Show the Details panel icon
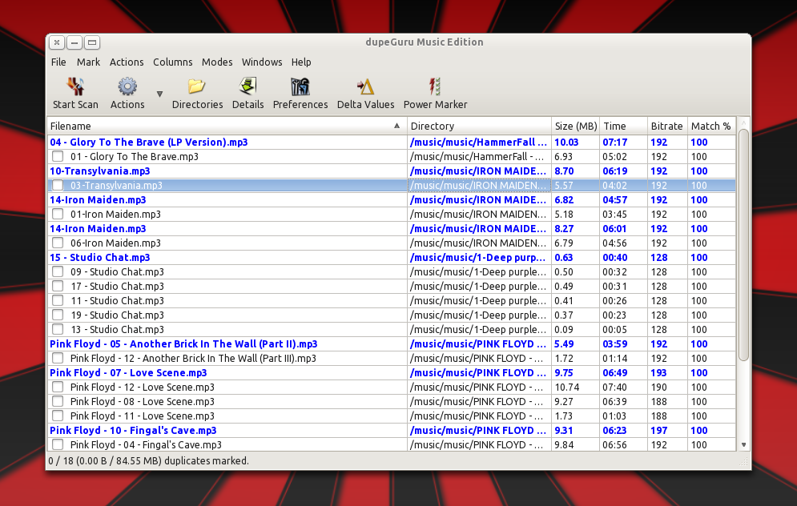 point(248,86)
